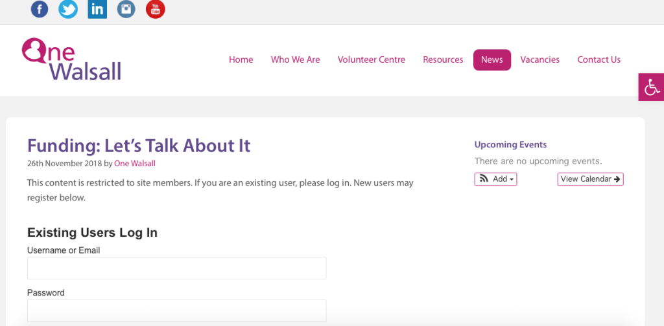Click the RSS feed icon beside Add
This screenshot has width=664, height=326.
click(x=484, y=179)
